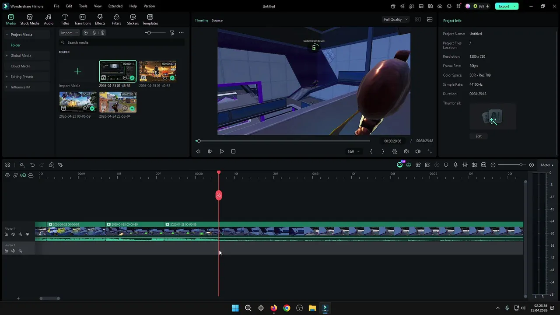560x315 pixels.
Task: Undo the last timeline action
Action: point(32,165)
